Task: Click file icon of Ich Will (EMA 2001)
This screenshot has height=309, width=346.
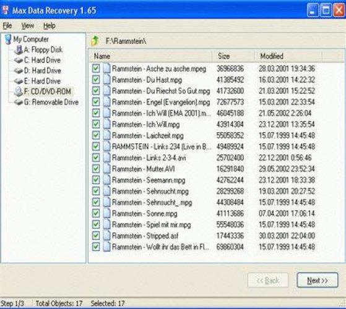Action: [x=106, y=112]
